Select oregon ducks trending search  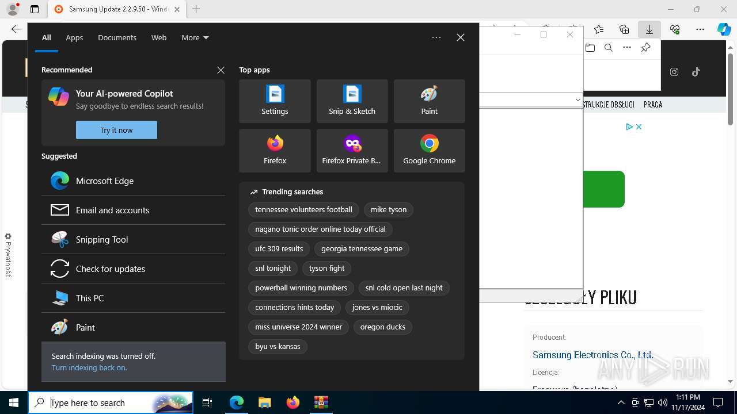[x=383, y=327]
